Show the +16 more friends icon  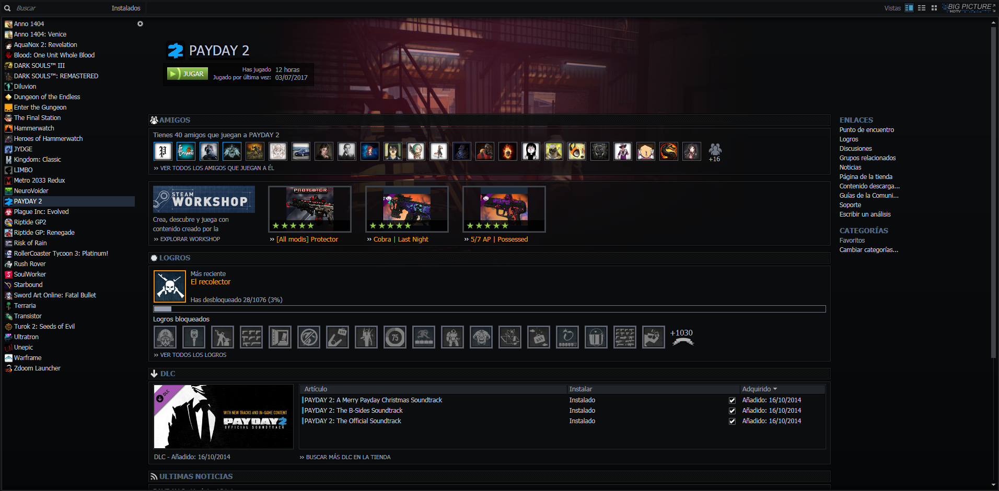click(x=715, y=152)
